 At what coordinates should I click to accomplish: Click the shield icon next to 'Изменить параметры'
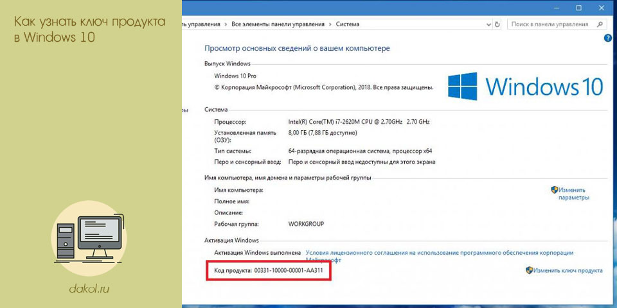[555, 190]
